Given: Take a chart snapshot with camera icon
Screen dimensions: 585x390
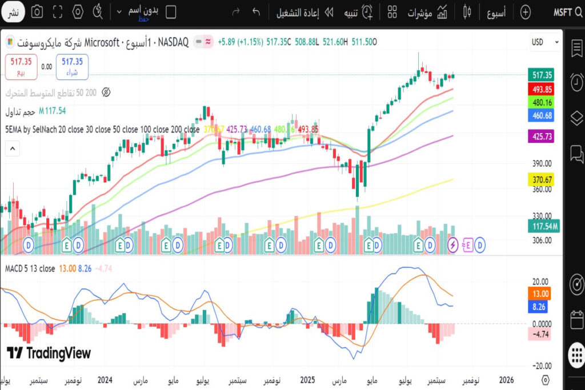Looking at the screenshot, I should click(37, 11).
